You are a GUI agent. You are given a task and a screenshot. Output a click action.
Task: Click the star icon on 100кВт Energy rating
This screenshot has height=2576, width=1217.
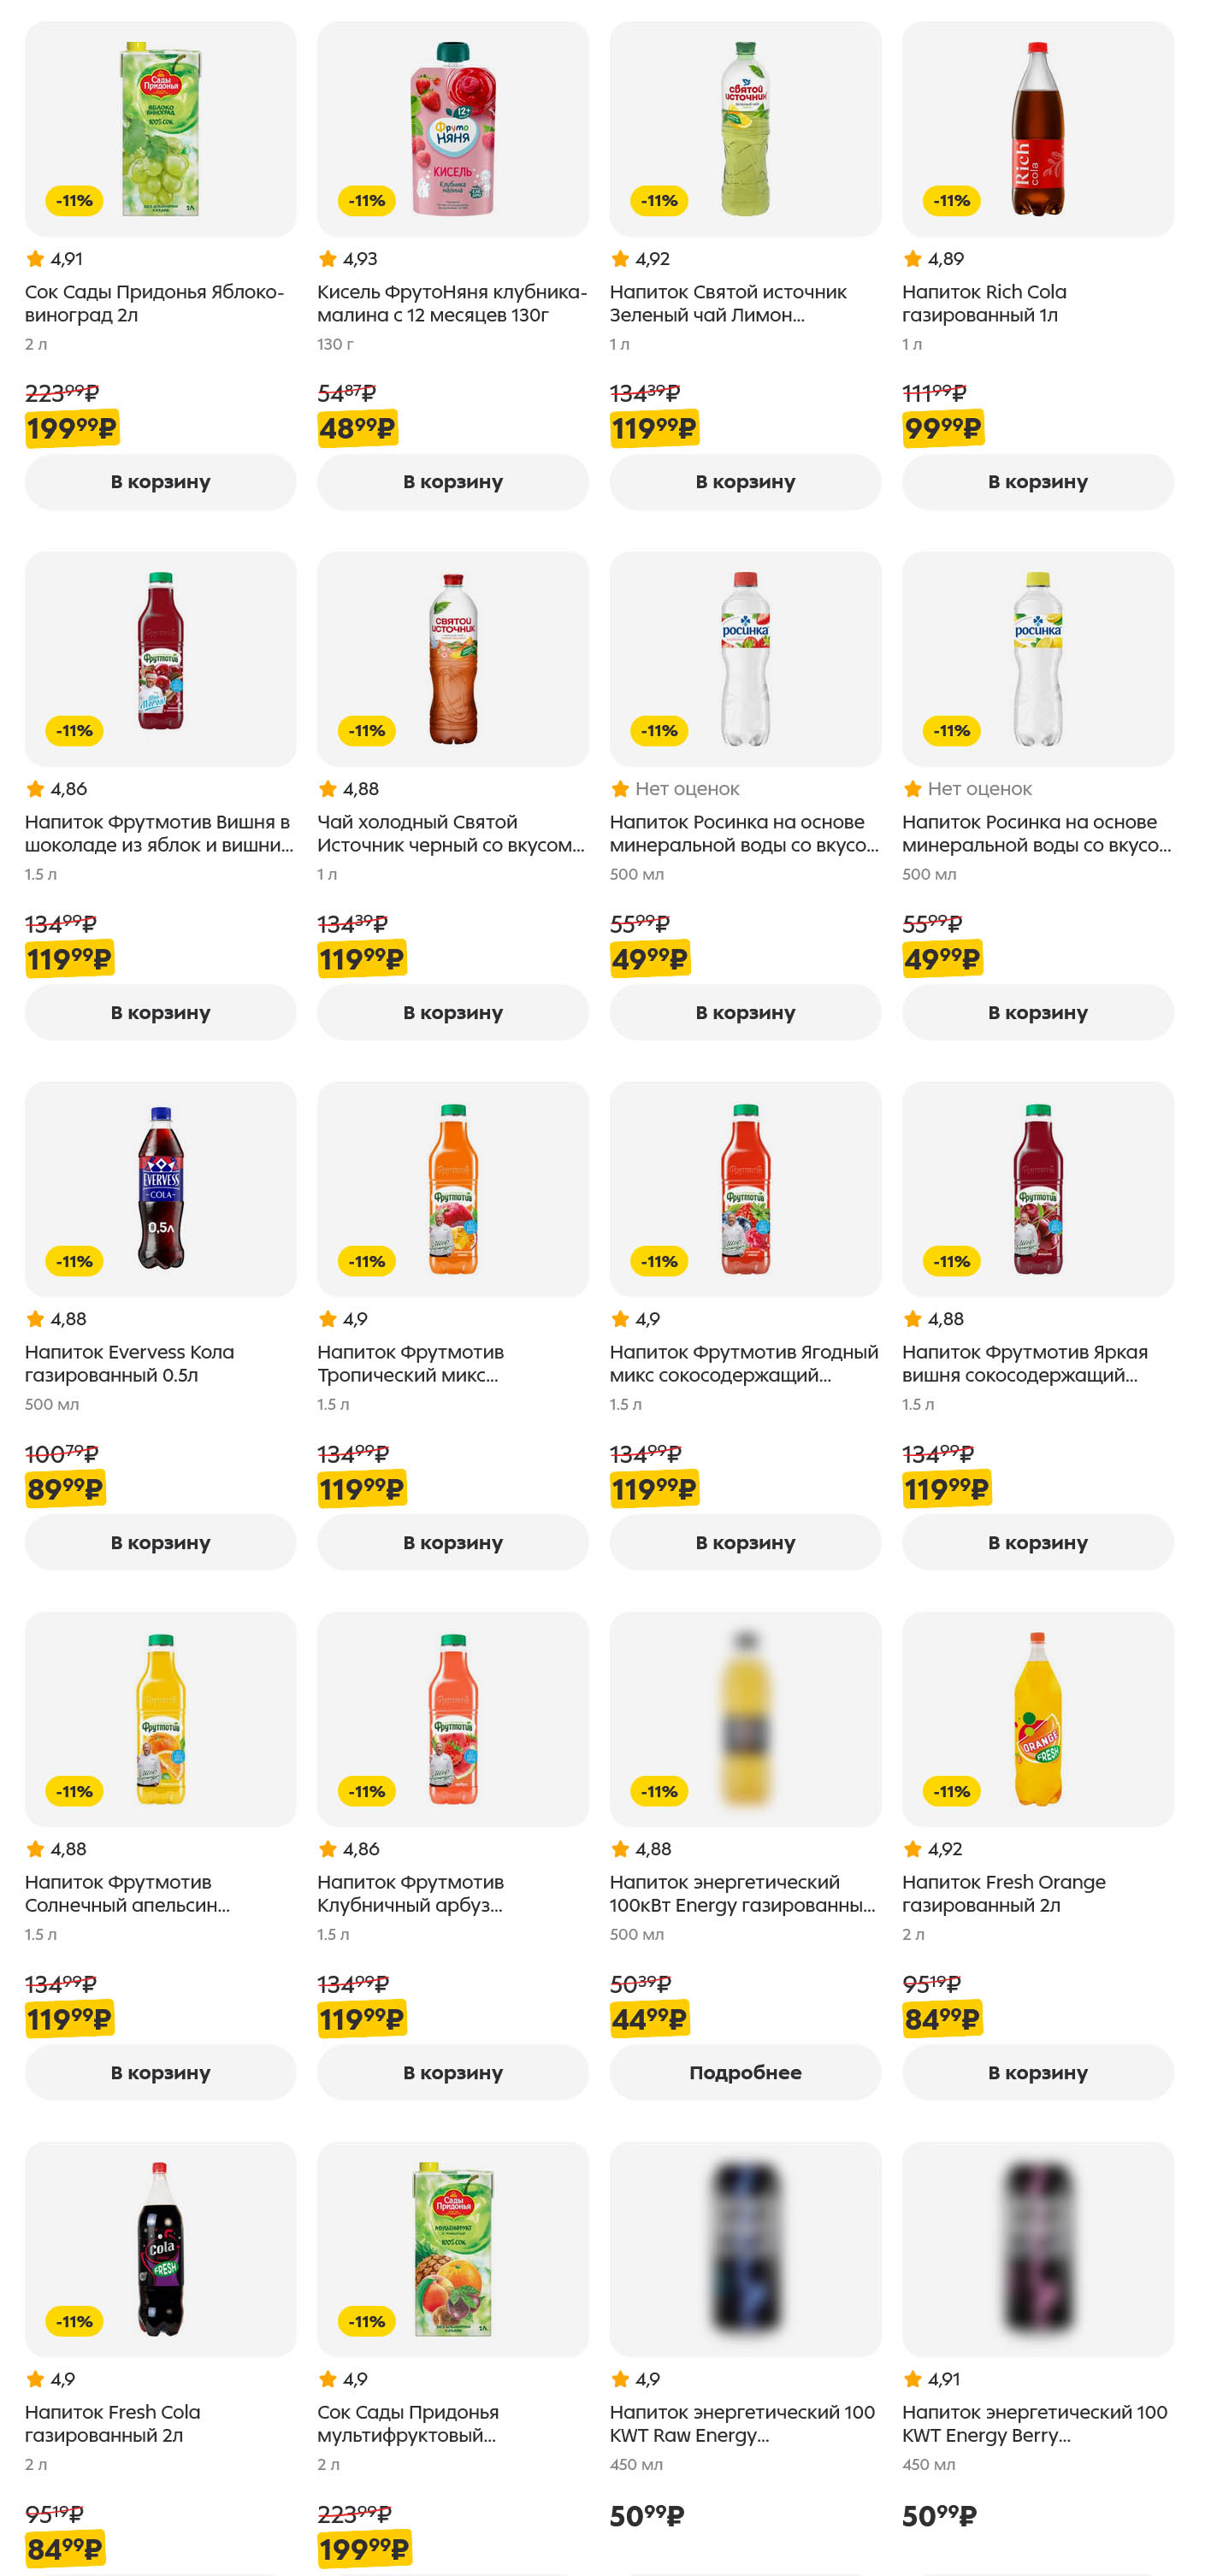(620, 1849)
